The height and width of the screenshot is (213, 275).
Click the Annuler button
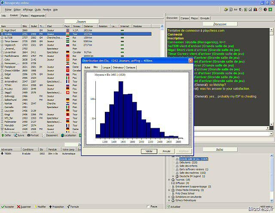[166, 151]
